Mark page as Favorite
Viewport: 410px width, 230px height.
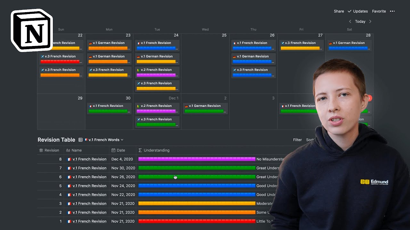pyautogui.click(x=379, y=11)
